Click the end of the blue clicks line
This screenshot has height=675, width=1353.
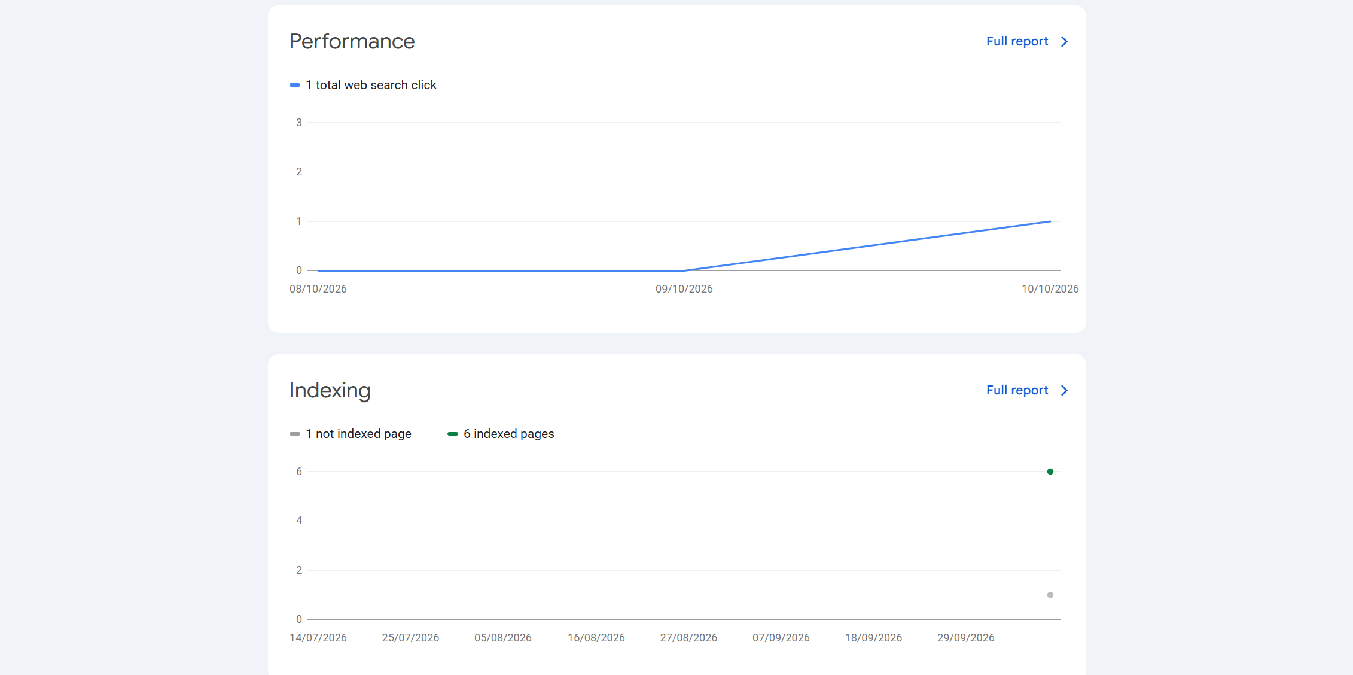click(1050, 221)
